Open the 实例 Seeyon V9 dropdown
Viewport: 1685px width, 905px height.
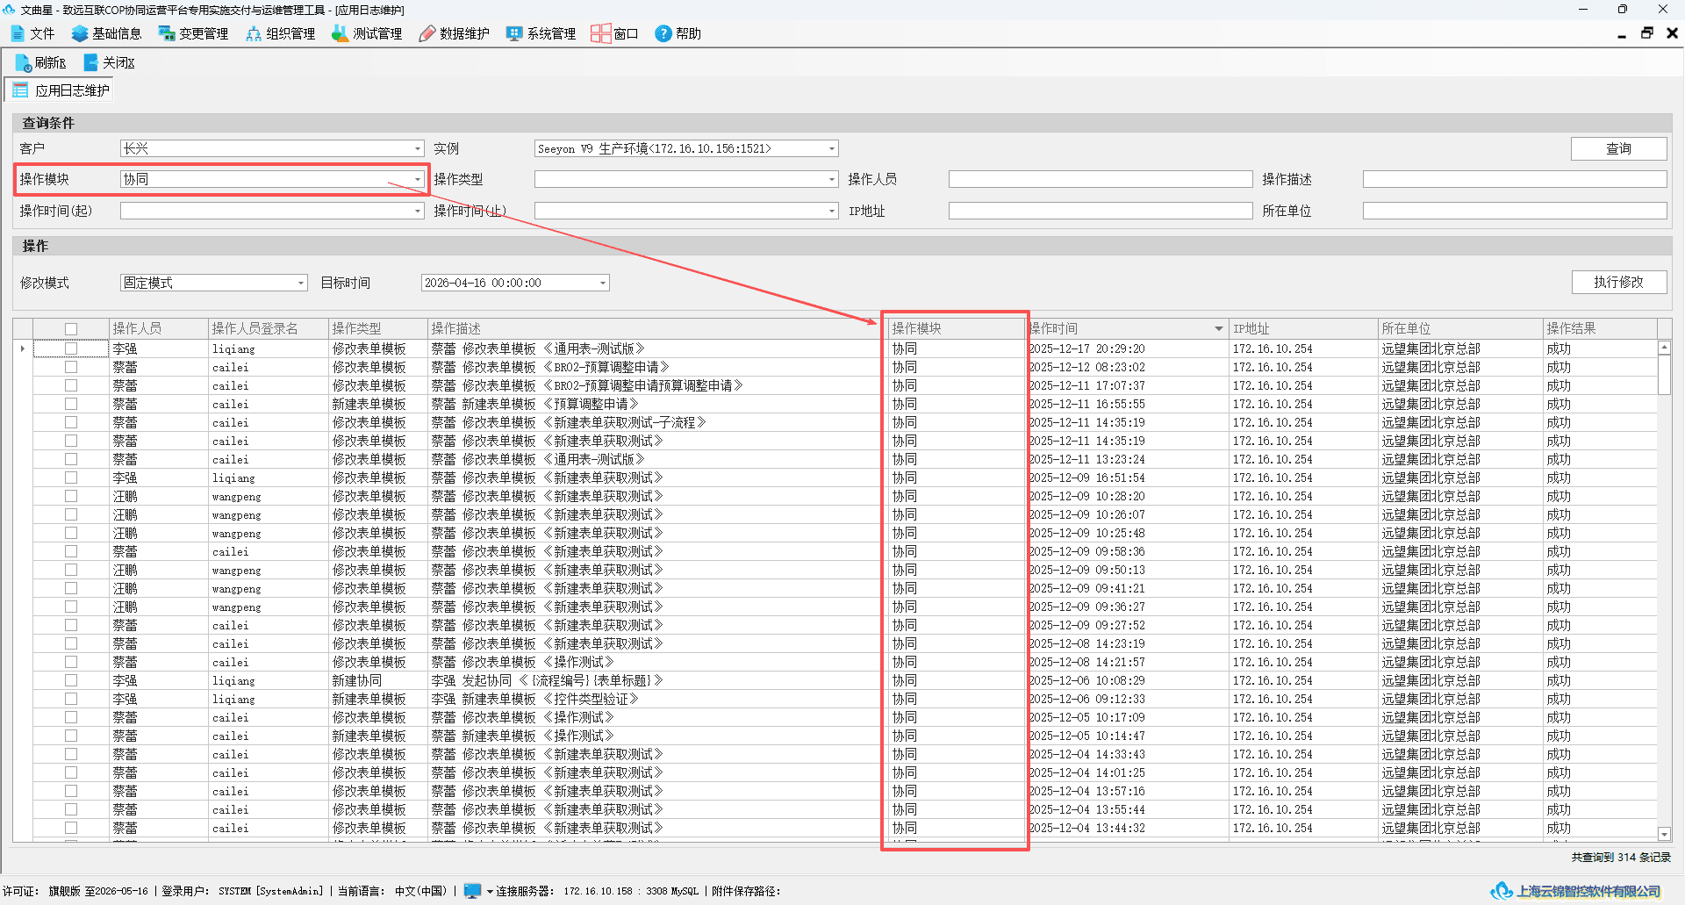(x=832, y=148)
